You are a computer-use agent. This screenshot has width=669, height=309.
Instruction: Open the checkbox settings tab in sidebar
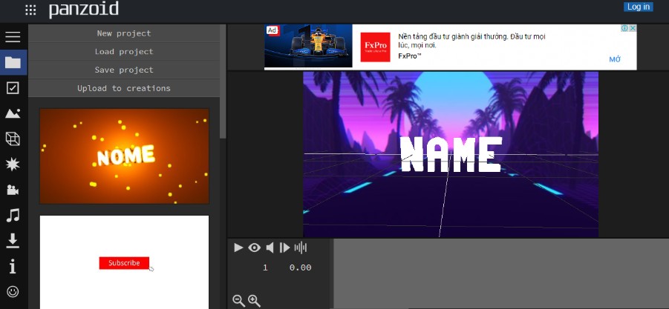[13, 88]
